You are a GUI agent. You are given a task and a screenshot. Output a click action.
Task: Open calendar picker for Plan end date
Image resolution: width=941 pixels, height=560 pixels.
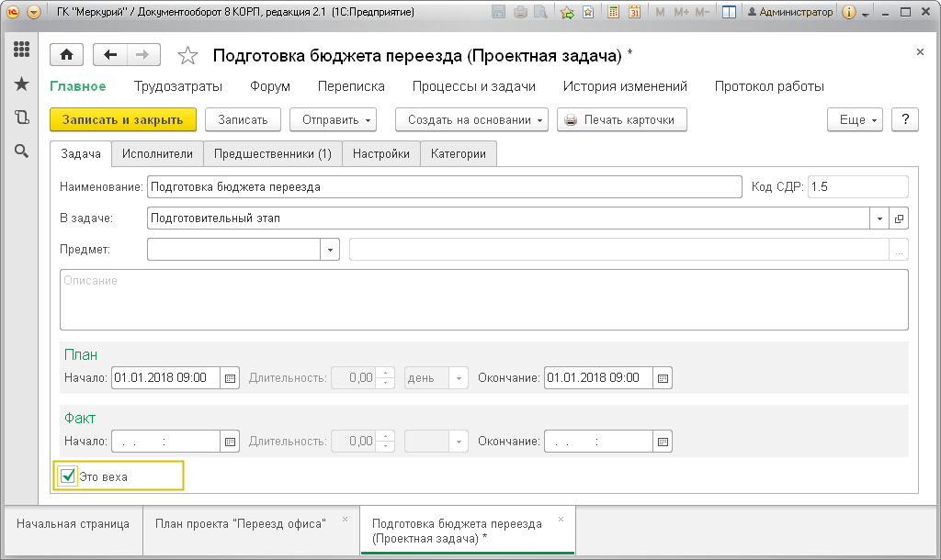coord(663,378)
